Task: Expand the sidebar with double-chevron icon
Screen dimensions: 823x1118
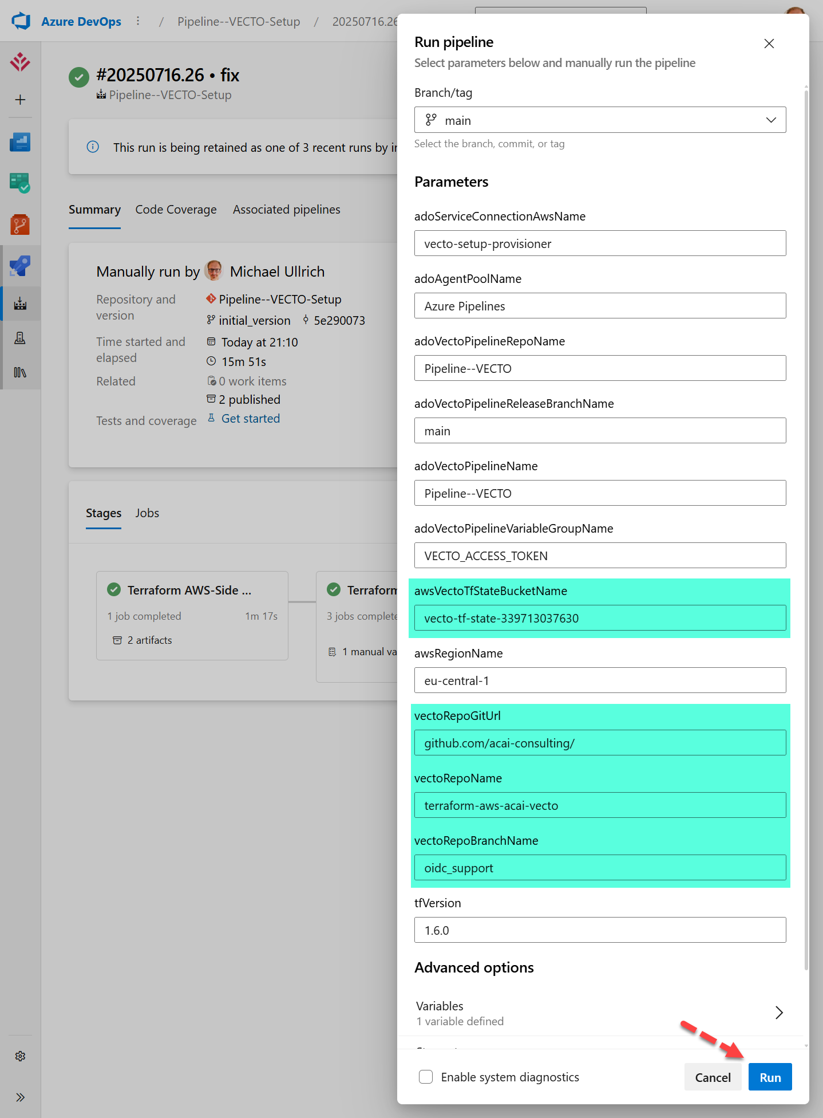Action: pyautogui.click(x=20, y=1097)
